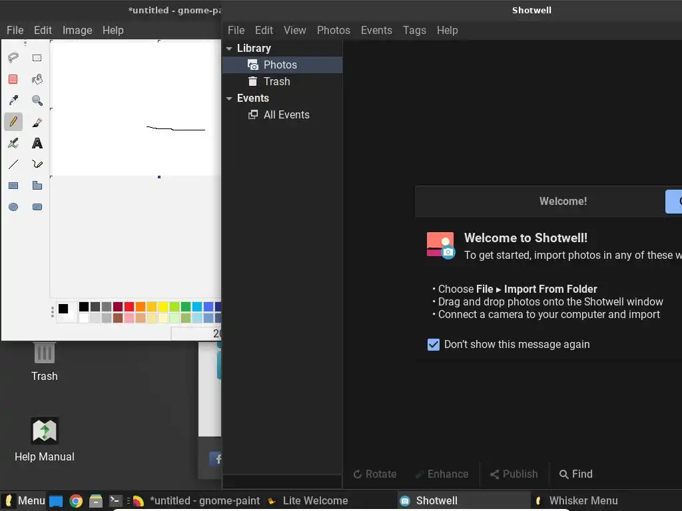Open the Menu button on the taskbar
The image size is (682, 511).
[23, 500]
